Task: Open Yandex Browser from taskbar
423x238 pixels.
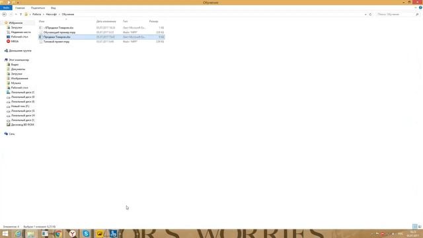Action: pyautogui.click(x=72, y=233)
